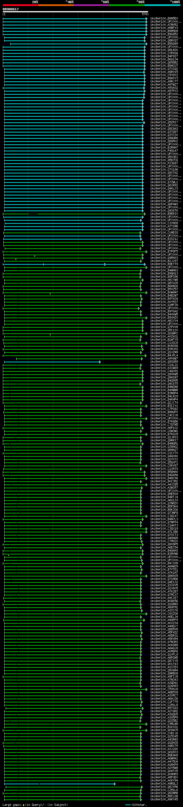Select label UniRef100_B3S212
The height and width of the screenshot is (807, 183).
[x=164, y=239]
